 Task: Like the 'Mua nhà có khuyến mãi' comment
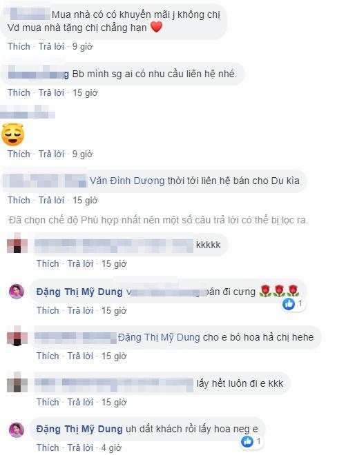click(x=19, y=46)
